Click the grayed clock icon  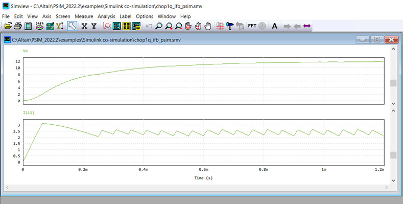262,26
